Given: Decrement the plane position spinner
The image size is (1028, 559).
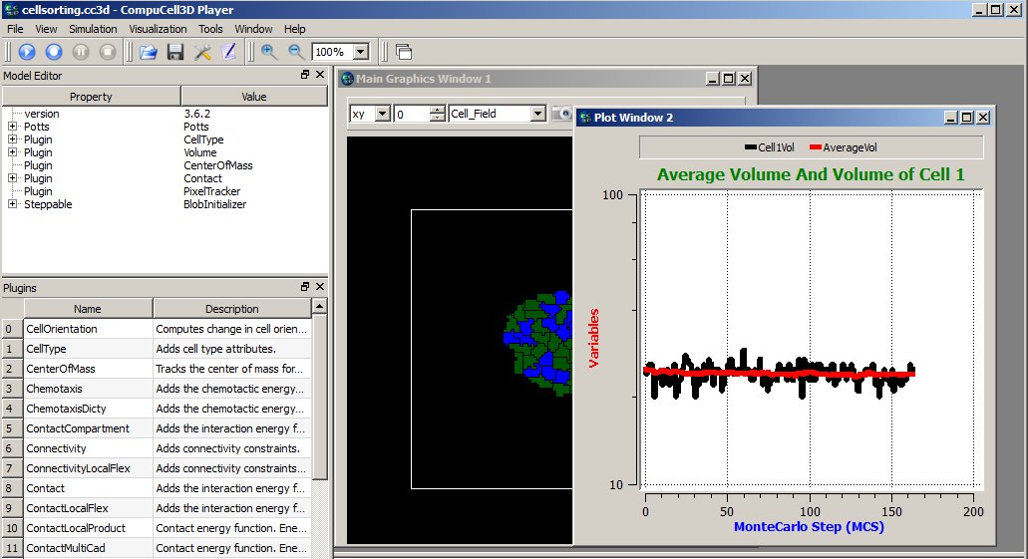Looking at the screenshot, I should pos(438,118).
